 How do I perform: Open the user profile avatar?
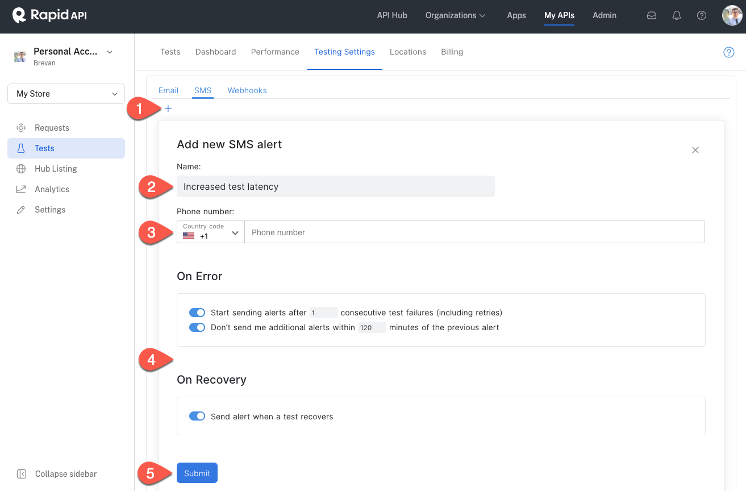point(732,15)
